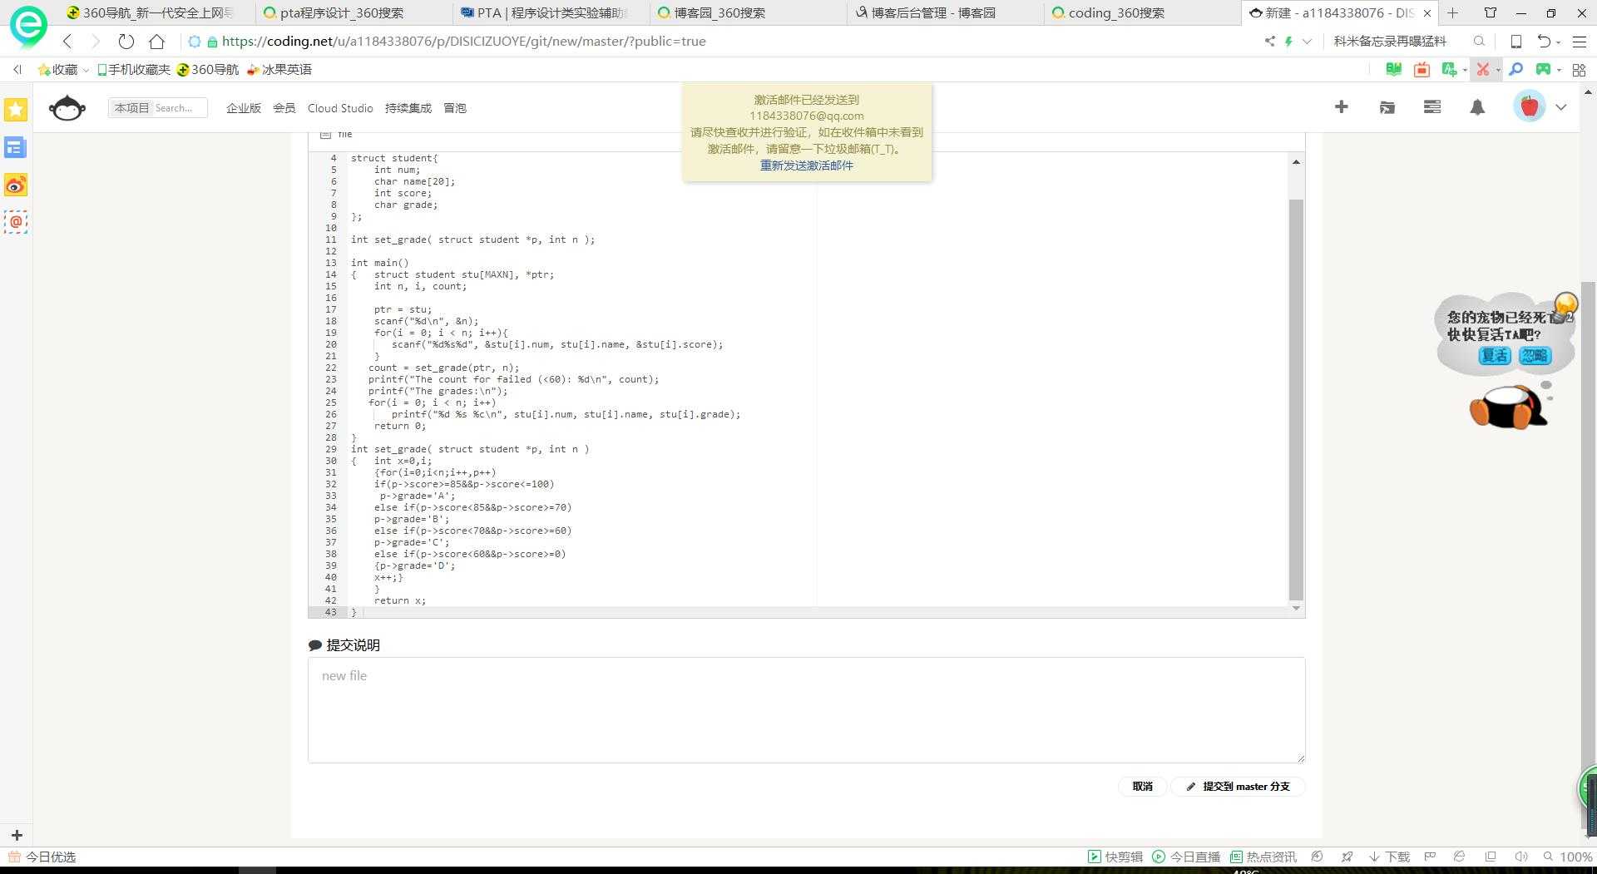The height and width of the screenshot is (874, 1597).
Task: Reload the page with refresh icon
Action: tap(126, 41)
